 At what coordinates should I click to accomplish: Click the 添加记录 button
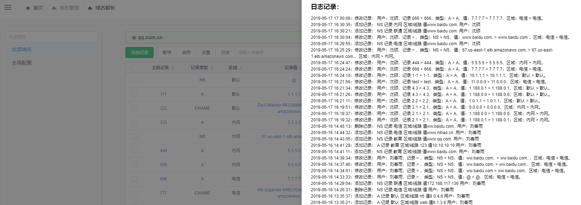pyautogui.click(x=139, y=52)
